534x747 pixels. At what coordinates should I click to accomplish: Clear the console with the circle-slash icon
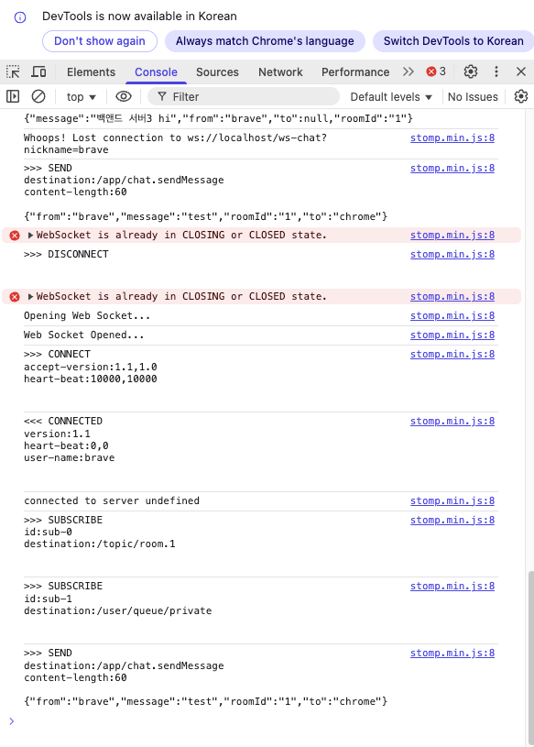(38, 97)
